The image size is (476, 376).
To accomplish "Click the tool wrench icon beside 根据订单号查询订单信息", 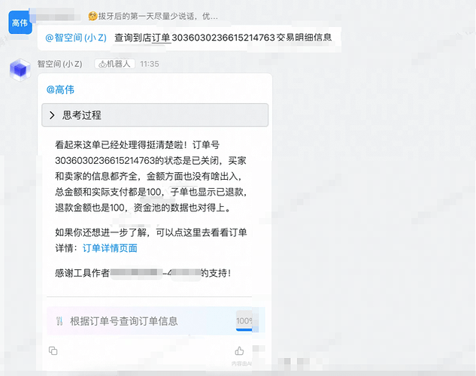I will 59,321.
